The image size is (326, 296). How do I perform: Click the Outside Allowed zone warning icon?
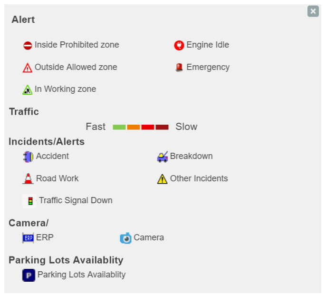(x=28, y=68)
